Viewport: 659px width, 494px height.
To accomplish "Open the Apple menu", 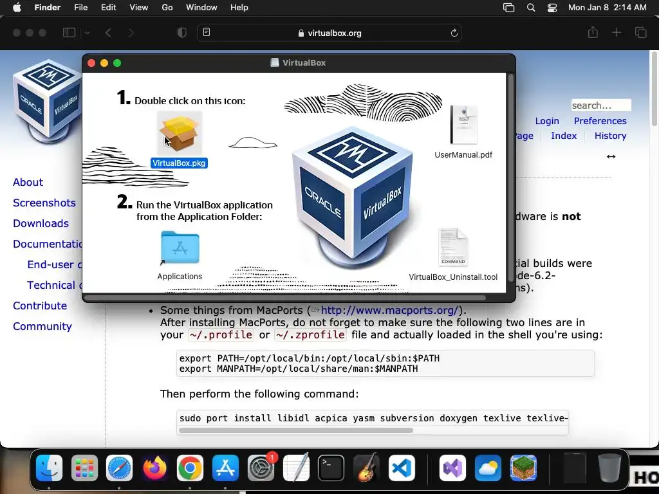I will point(17,8).
